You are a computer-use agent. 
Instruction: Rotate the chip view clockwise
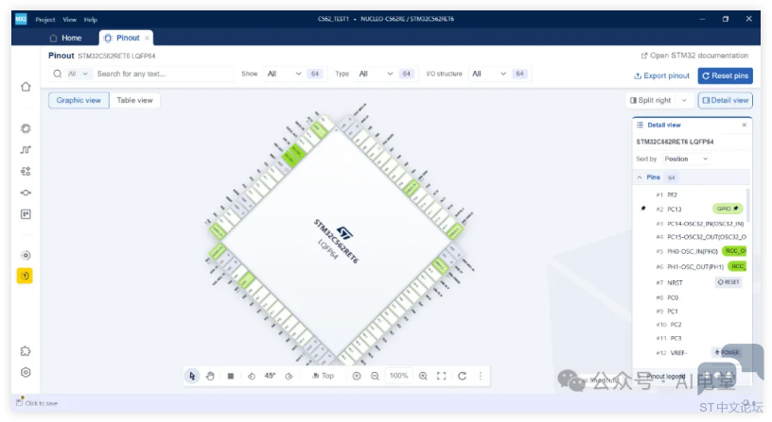tap(289, 376)
